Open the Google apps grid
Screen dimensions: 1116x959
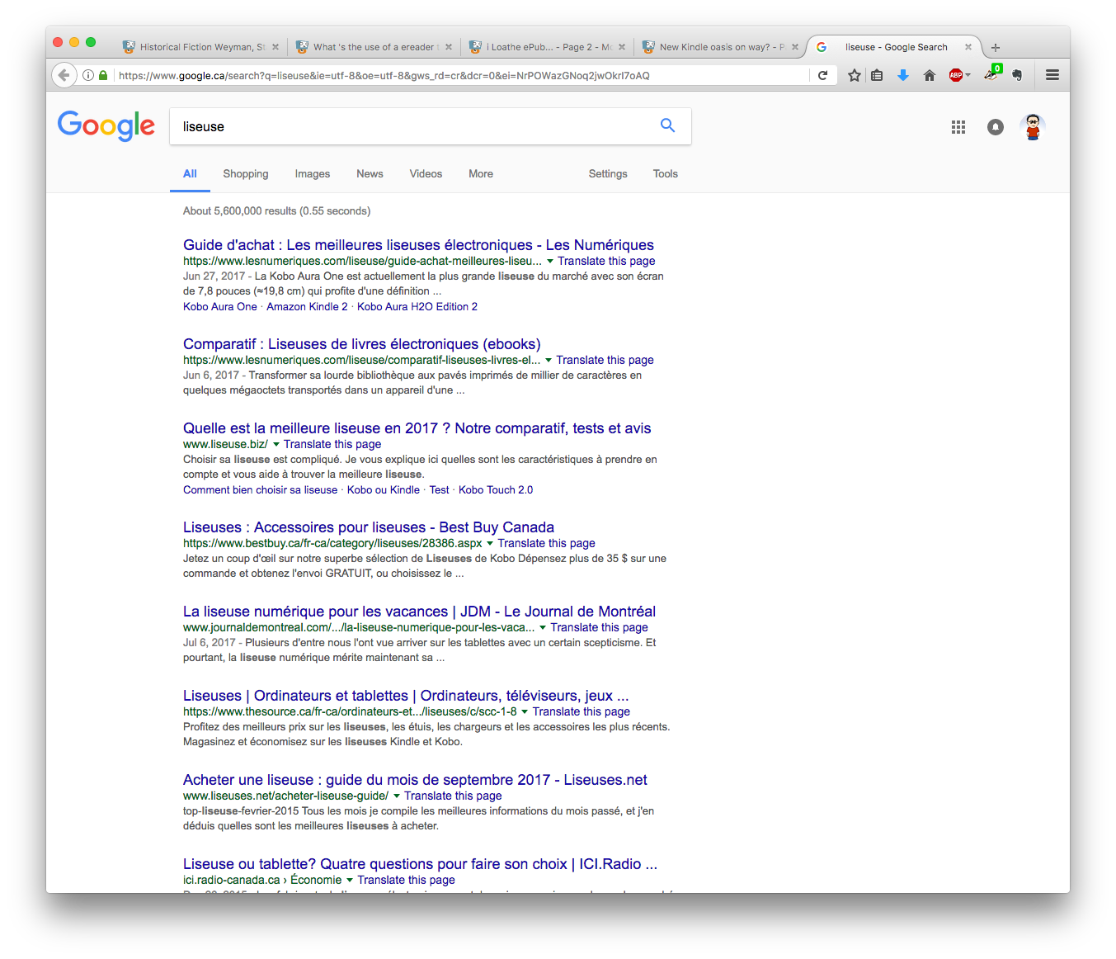coord(958,127)
